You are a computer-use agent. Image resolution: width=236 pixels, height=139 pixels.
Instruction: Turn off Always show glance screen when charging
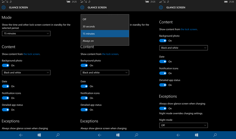163,108
